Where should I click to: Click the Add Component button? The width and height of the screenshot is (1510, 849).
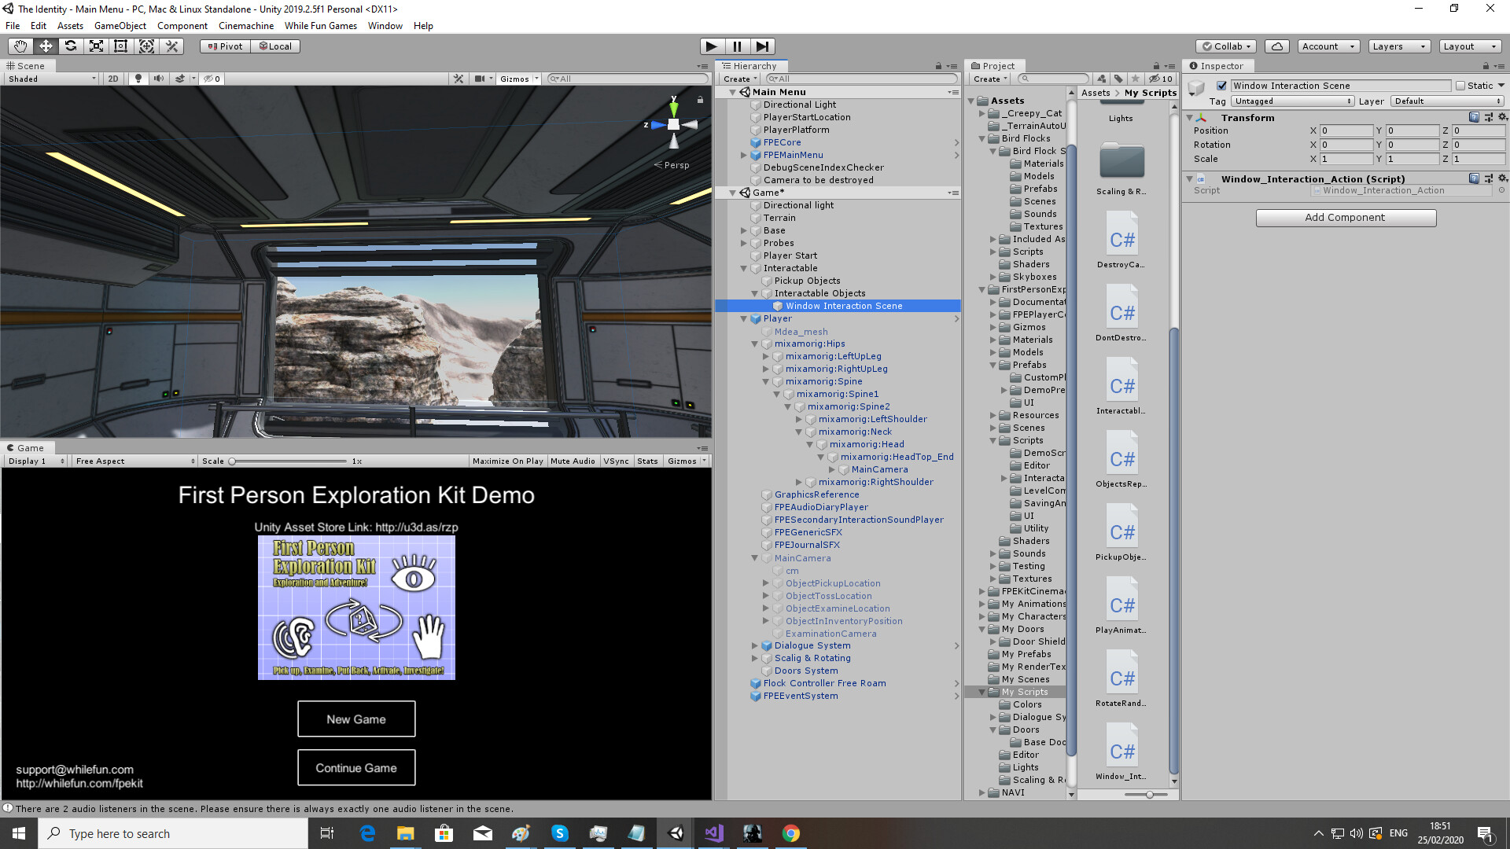tap(1345, 218)
